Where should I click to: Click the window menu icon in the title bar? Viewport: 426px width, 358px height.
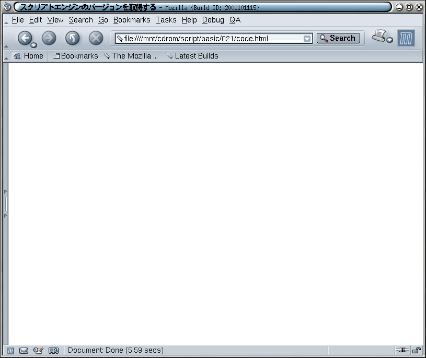click(7, 7)
